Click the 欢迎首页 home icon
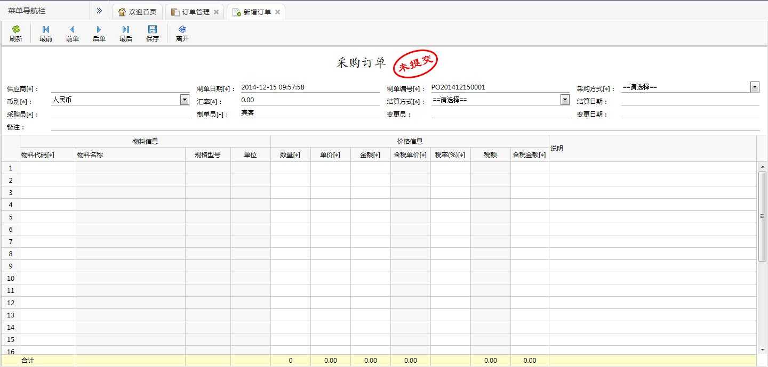This screenshot has height=367, width=768. (122, 12)
